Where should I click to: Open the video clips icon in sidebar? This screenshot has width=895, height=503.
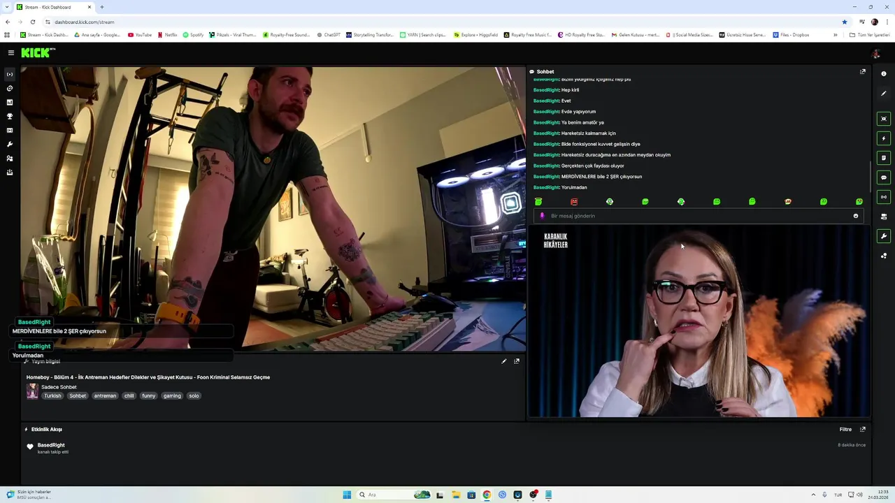pyautogui.click(x=10, y=130)
